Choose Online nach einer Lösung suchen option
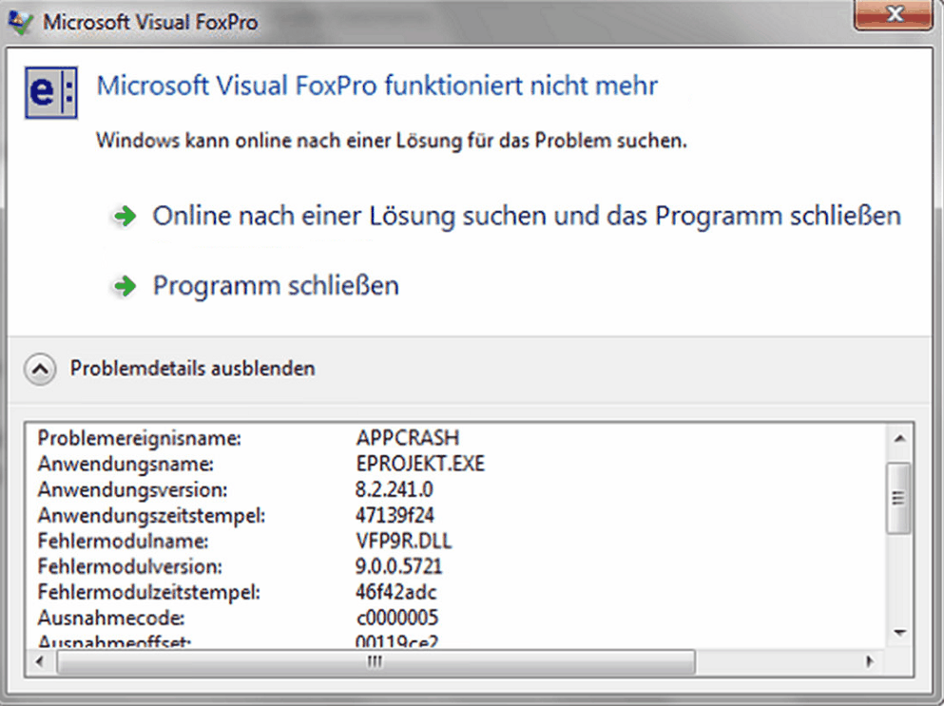 pos(526,216)
